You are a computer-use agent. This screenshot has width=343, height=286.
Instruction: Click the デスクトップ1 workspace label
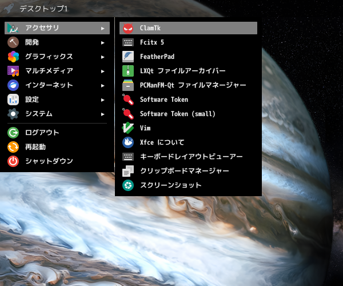(x=43, y=9)
